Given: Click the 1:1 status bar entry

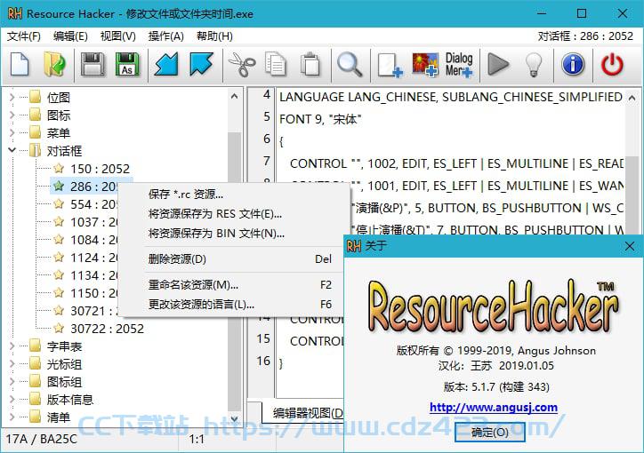Looking at the screenshot, I should (x=197, y=439).
